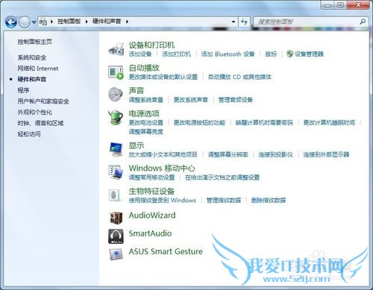Click 放大或缩小文本和其他项目 link
The image size is (373, 290).
point(163,154)
